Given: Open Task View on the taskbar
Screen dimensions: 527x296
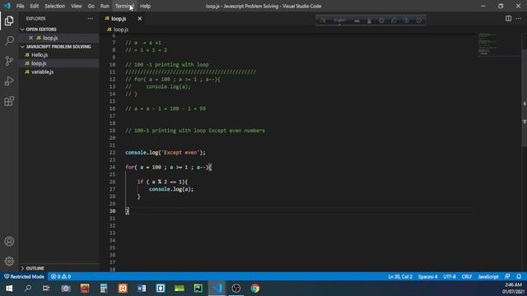Looking at the screenshot, I should coord(46,289).
